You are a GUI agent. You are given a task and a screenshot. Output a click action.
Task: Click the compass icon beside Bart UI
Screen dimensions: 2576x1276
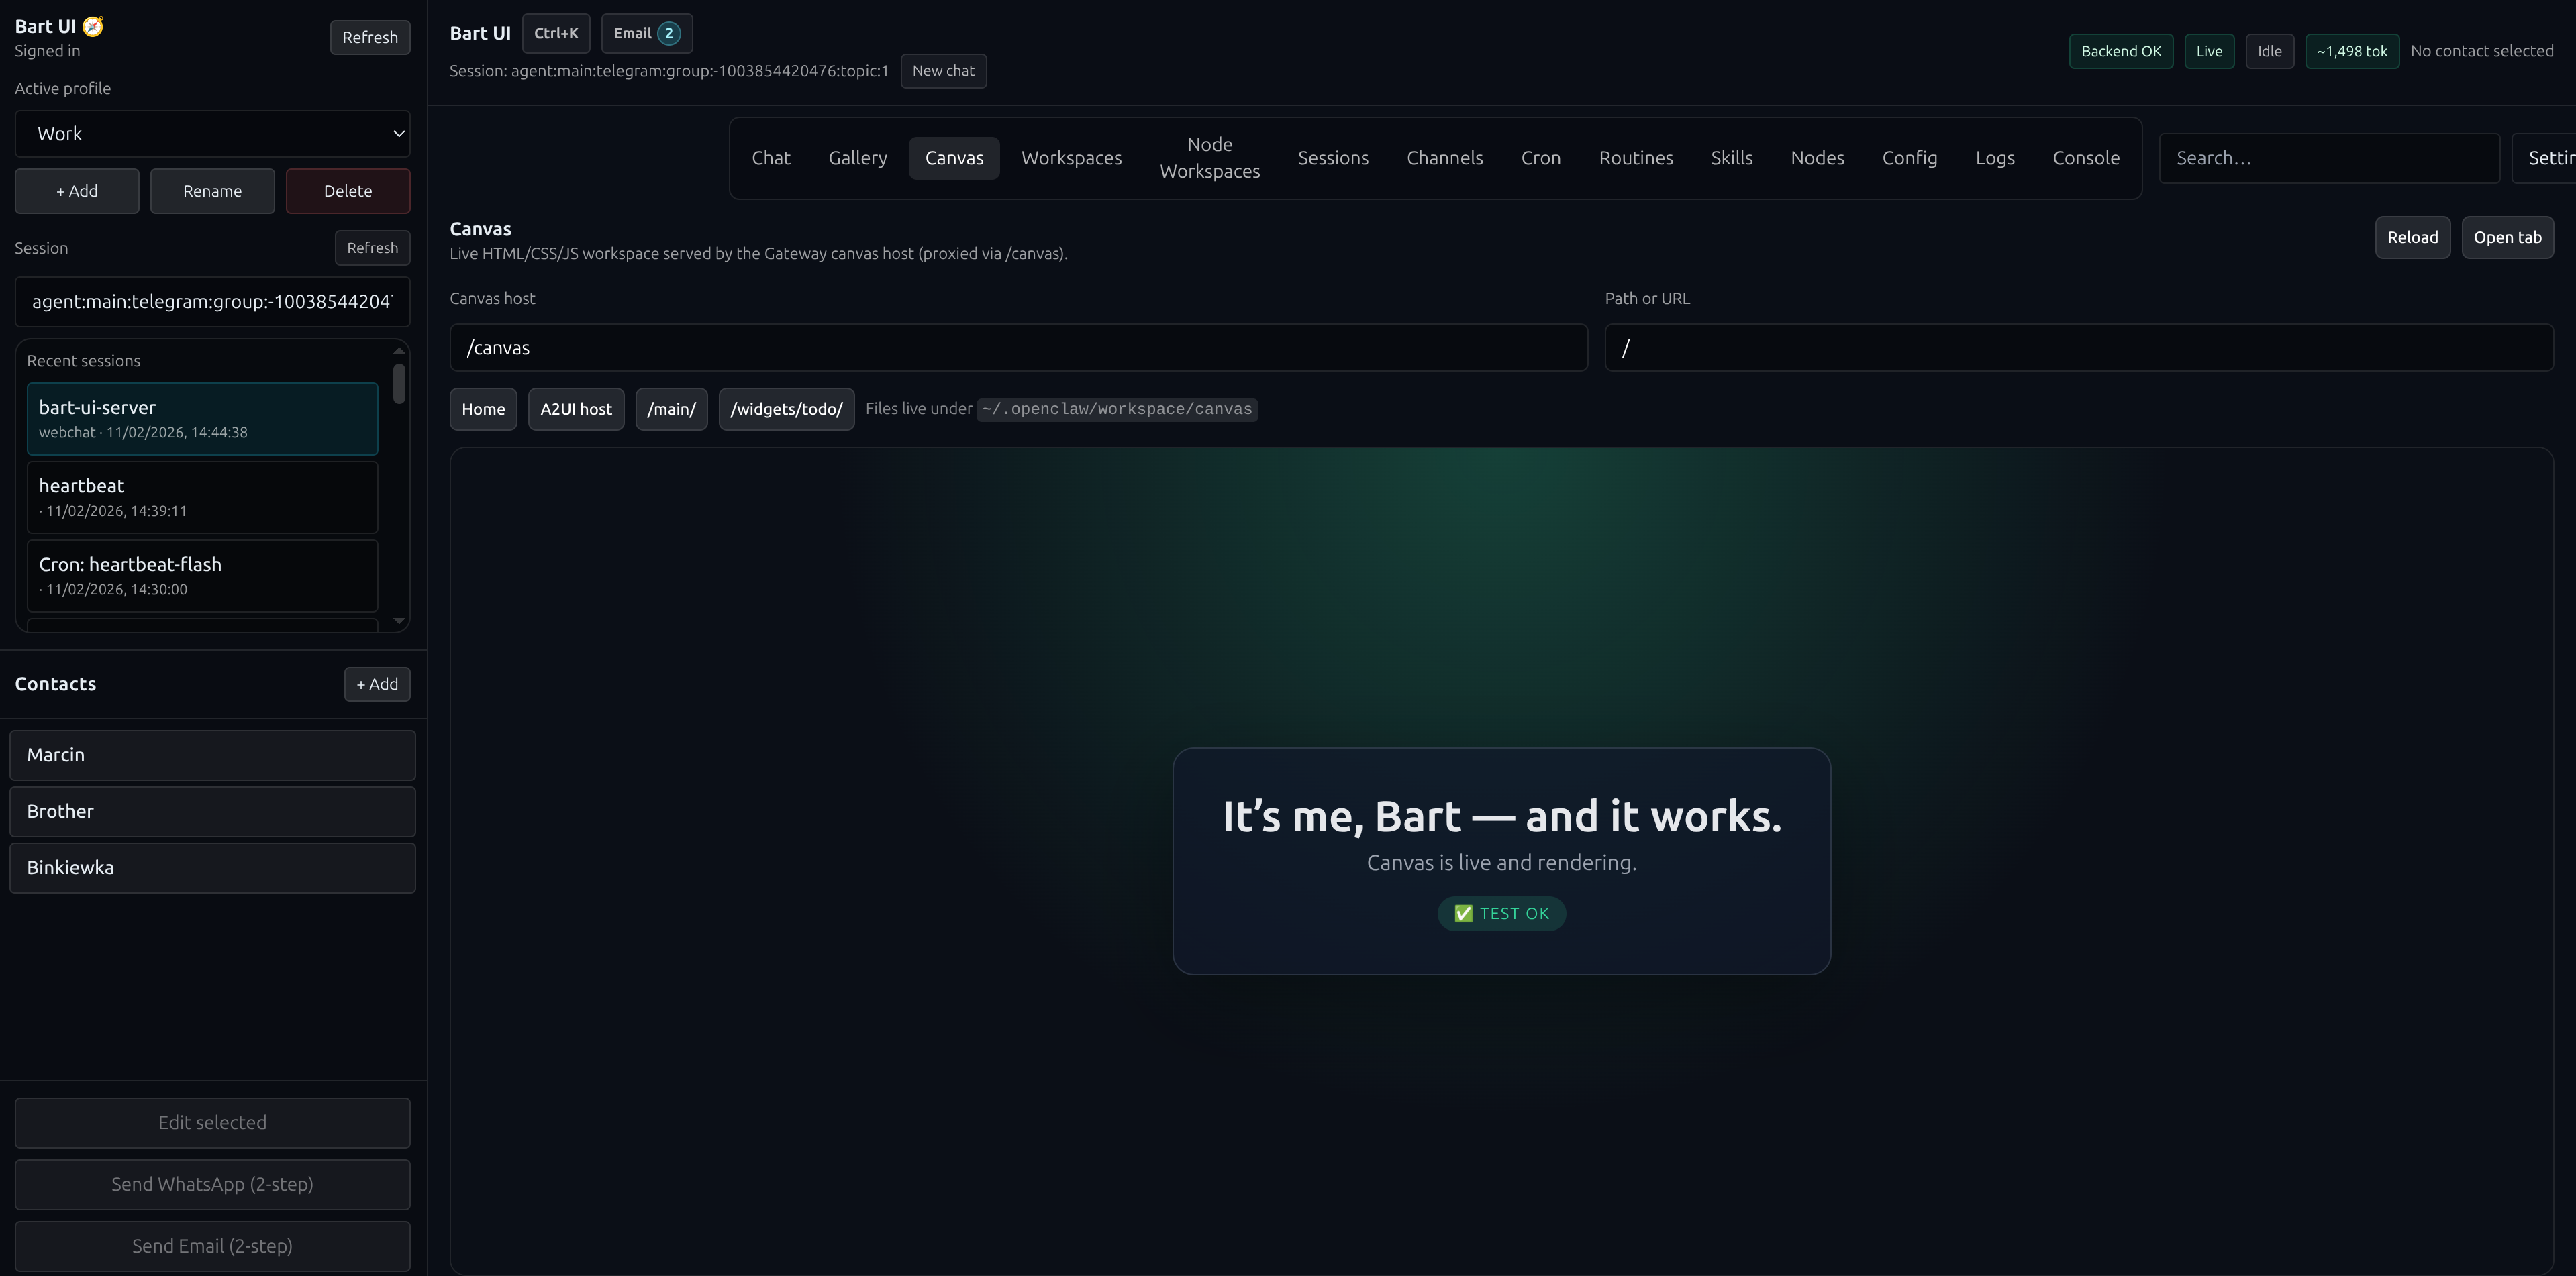click(x=93, y=27)
